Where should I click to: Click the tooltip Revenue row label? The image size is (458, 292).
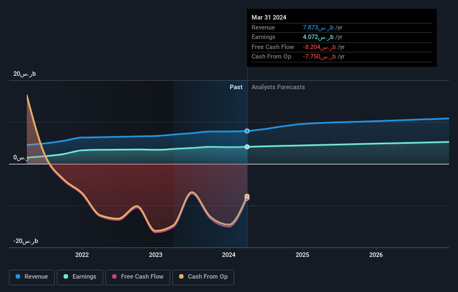click(263, 27)
